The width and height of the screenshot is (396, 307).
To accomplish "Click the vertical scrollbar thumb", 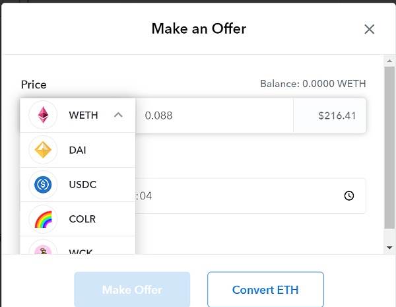I will coord(389,148).
